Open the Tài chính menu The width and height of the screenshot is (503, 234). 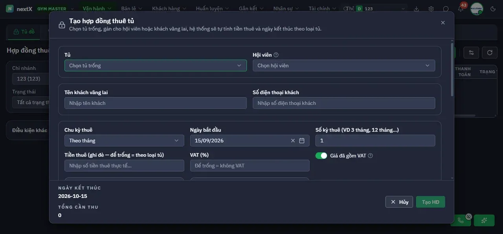(x=322, y=9)
